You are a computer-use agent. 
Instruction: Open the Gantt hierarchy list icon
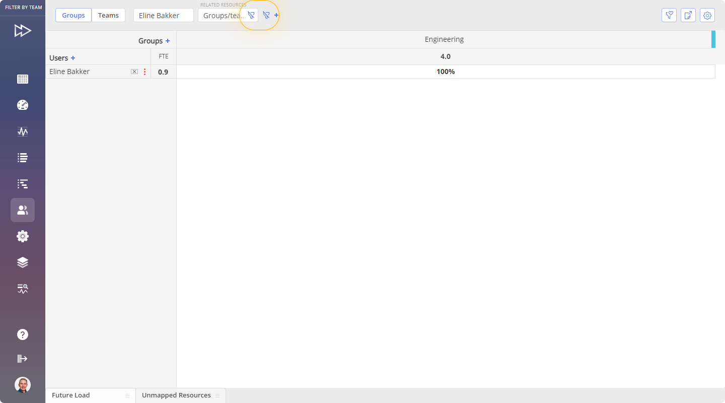(23, 184)
